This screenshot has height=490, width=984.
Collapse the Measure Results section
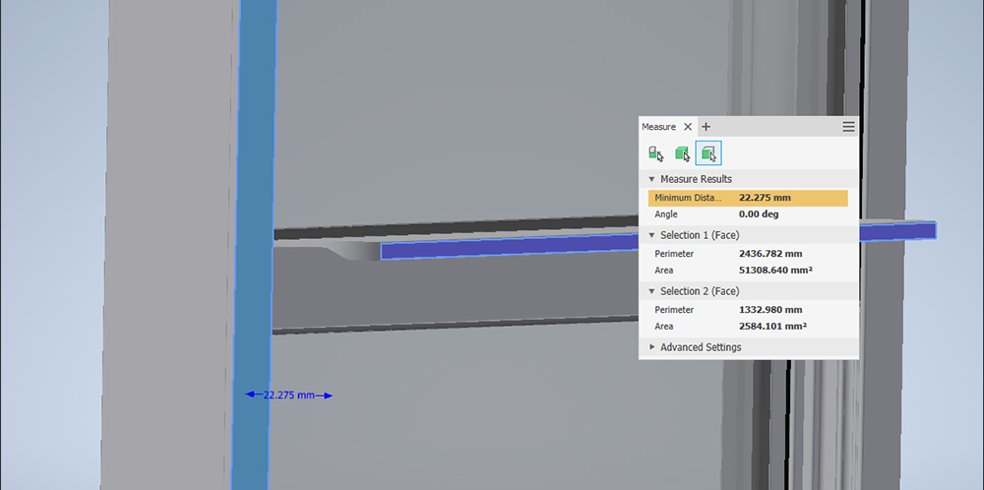[651, 179]
